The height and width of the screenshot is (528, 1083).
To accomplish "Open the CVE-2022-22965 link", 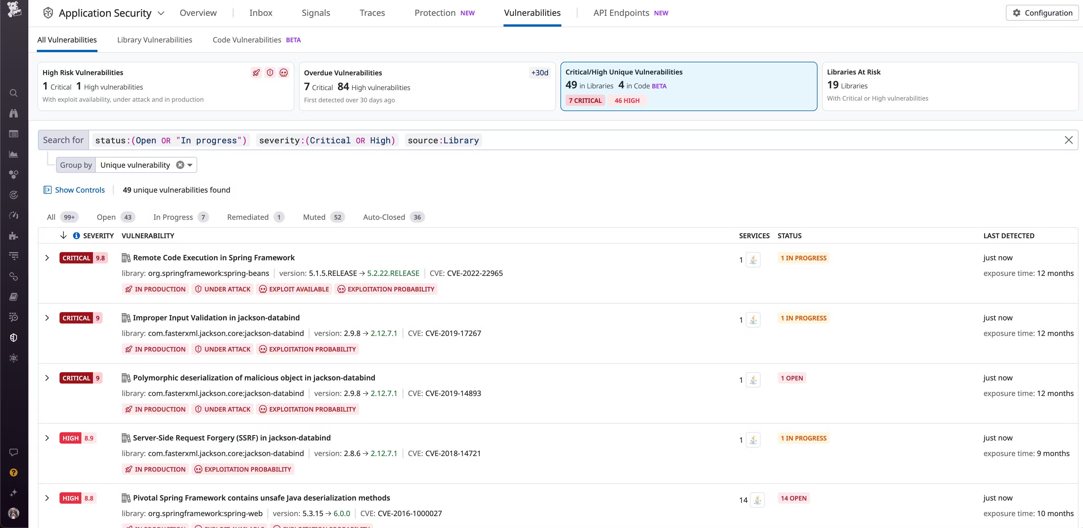I will click(x=475, y=273).
